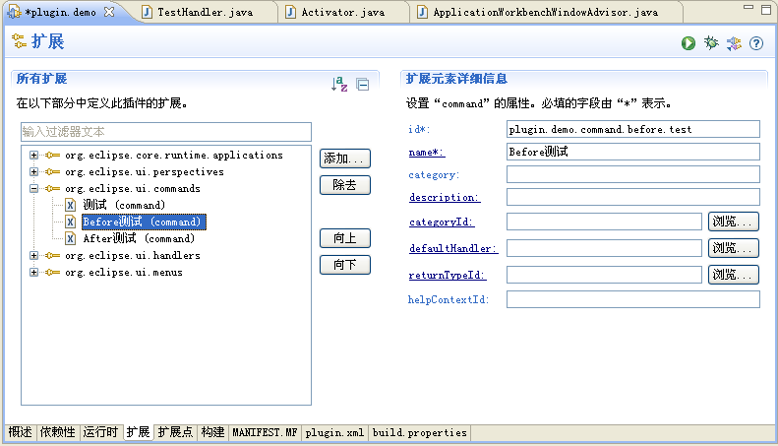Image resolution: width=778 pixels, height=446 pixels.
Task: Browse for defaultHandler class
Action: 734,248
